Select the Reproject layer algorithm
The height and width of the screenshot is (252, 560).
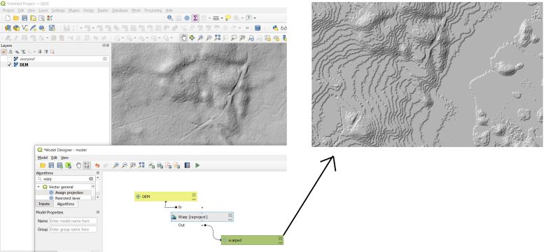67,197
